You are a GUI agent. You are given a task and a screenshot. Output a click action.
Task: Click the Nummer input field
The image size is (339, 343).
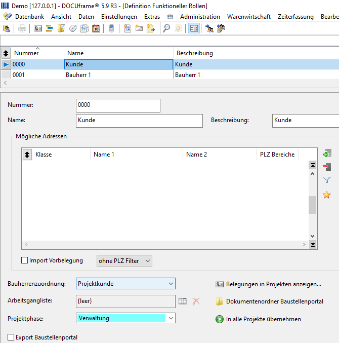point(118,105)
